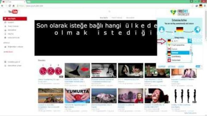The height and width of the screenshot is (116, 207).
Task: Open SUPPORT link in extension popup footer
Action: pyautogui.click(x=162, y=67)
